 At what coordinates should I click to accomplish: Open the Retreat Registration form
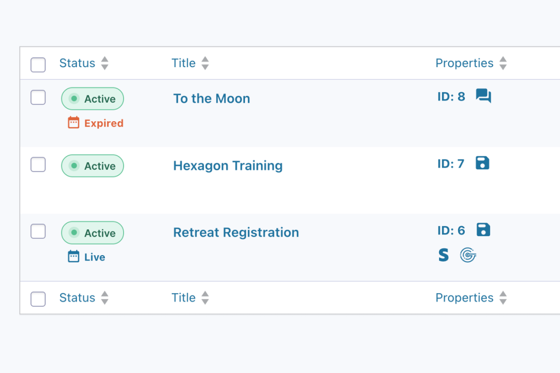(x=236, y=233)
